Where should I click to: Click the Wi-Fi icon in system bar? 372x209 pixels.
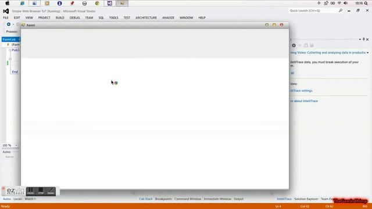[x=339, y=3]
